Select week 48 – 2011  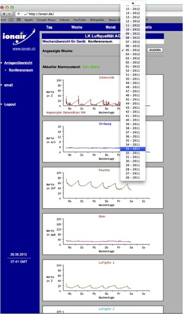(x=133, y=87)
